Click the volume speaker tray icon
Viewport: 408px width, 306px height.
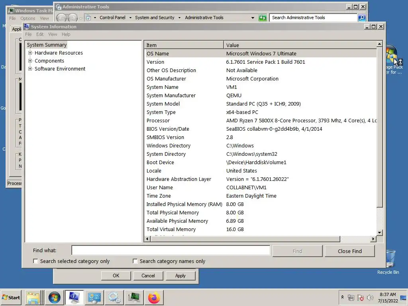(x=370, y=297)
